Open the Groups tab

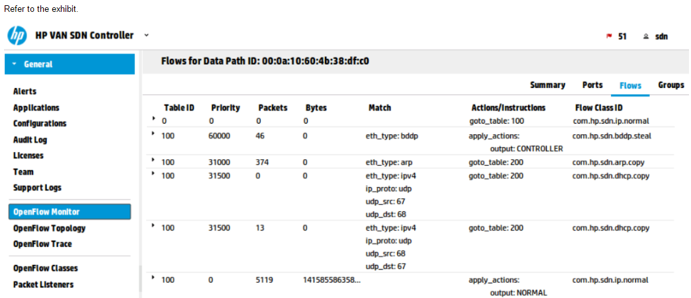tap(670, 85)
